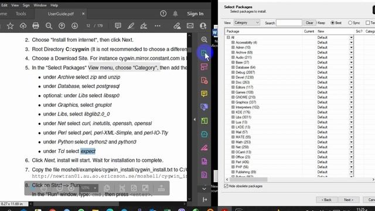Image resolution: width=375 pixels, height=211 pixels.
Task: Add a comment with speech bubble icon
Action: coord(118,26)
